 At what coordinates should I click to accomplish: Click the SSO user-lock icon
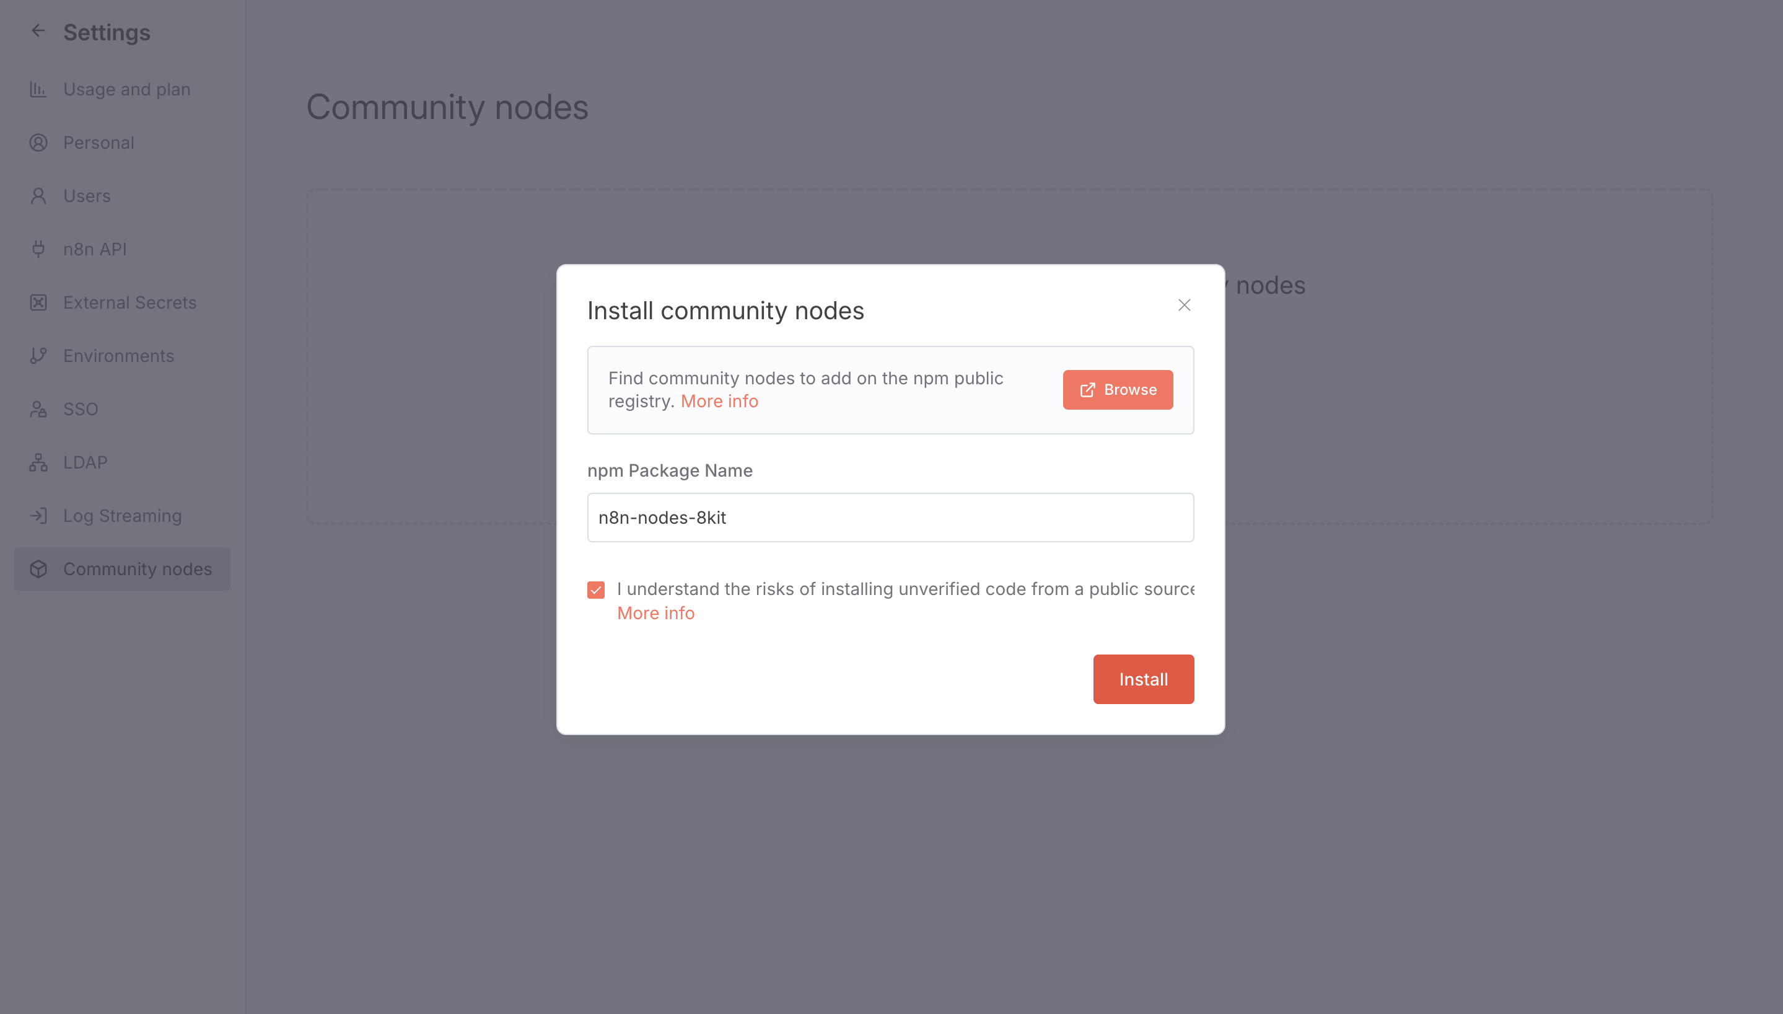pyautogui.click(x=38, y=409)
